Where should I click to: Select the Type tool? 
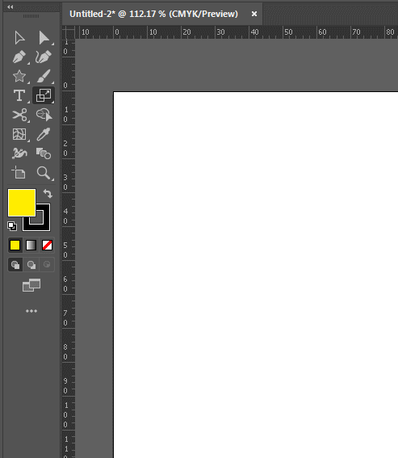pyautogui.click(x=19, y=95)
